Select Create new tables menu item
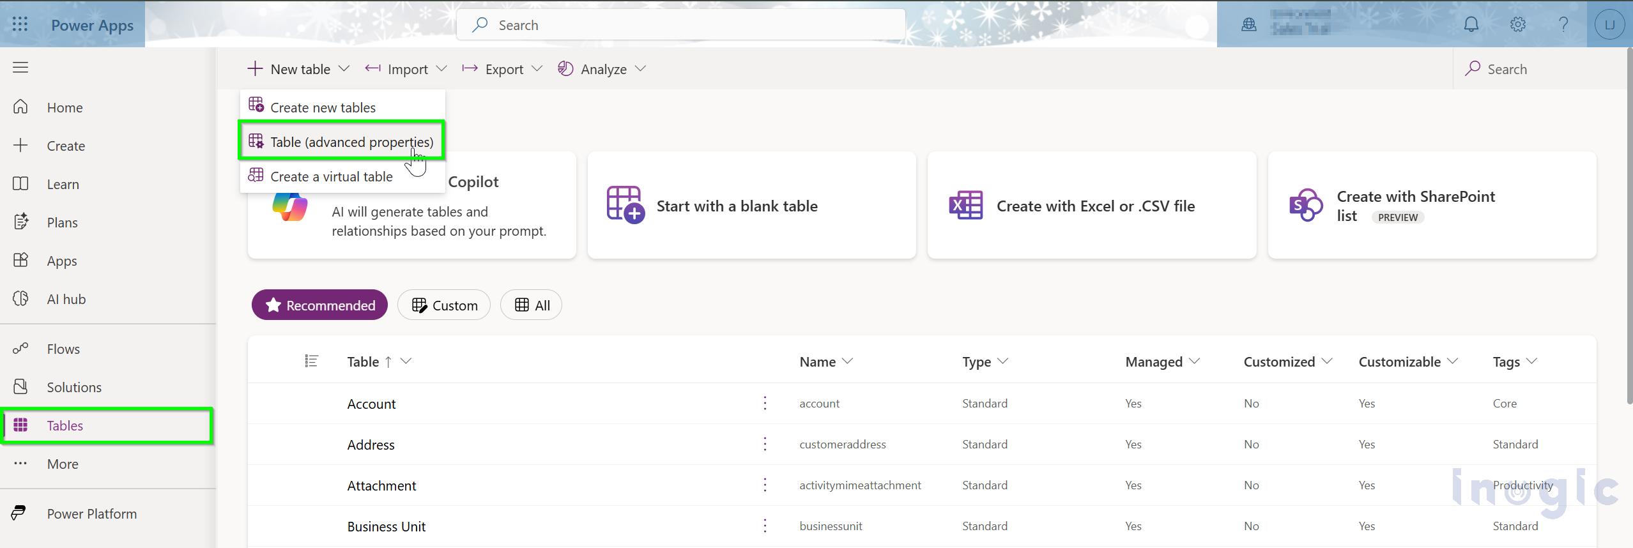 342,107
